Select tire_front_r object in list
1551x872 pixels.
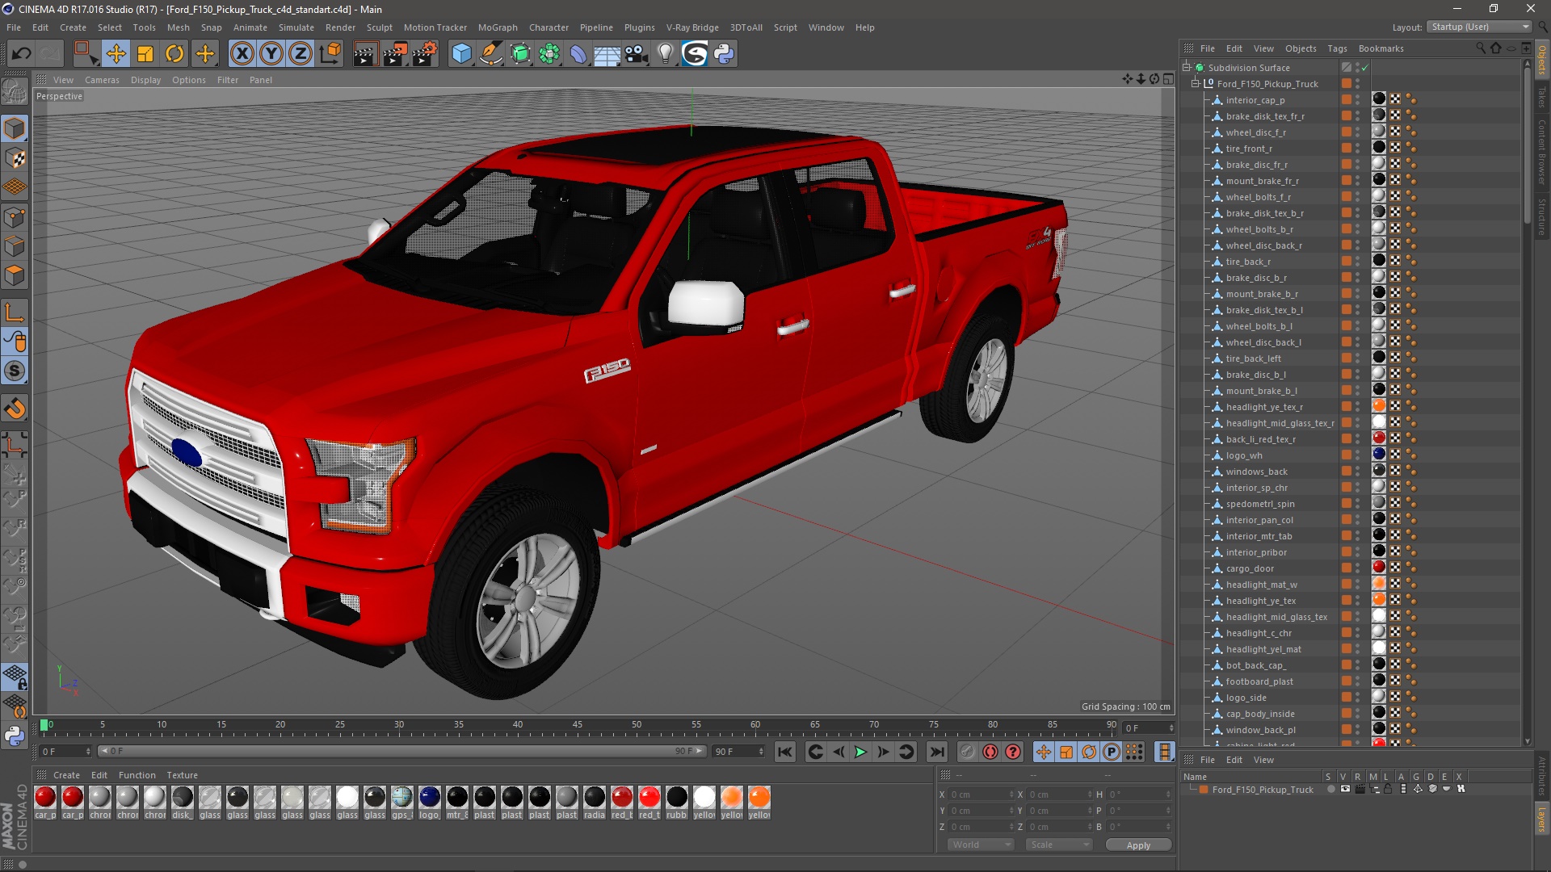[x=1248, y=149]
